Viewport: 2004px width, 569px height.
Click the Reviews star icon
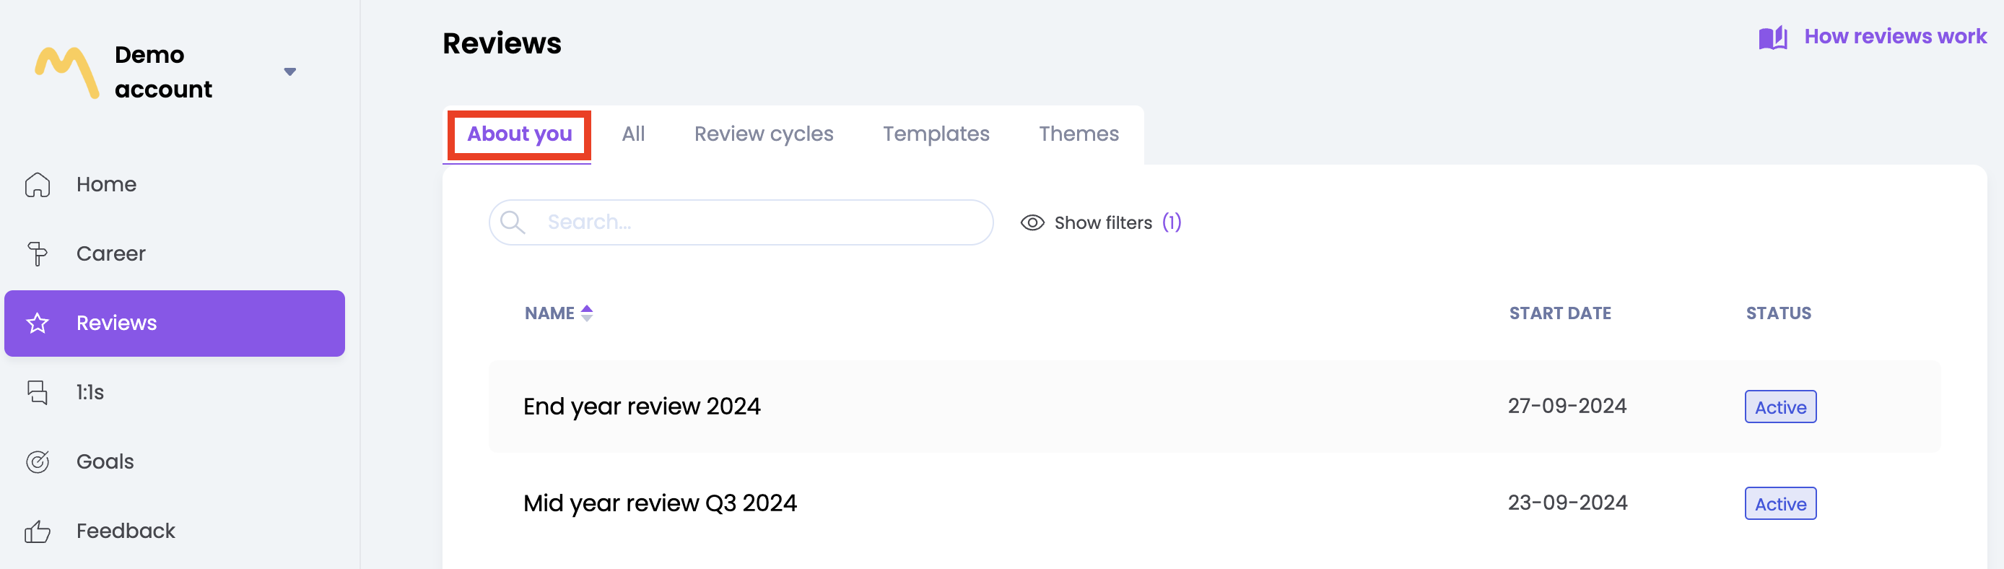click(38, 323)
